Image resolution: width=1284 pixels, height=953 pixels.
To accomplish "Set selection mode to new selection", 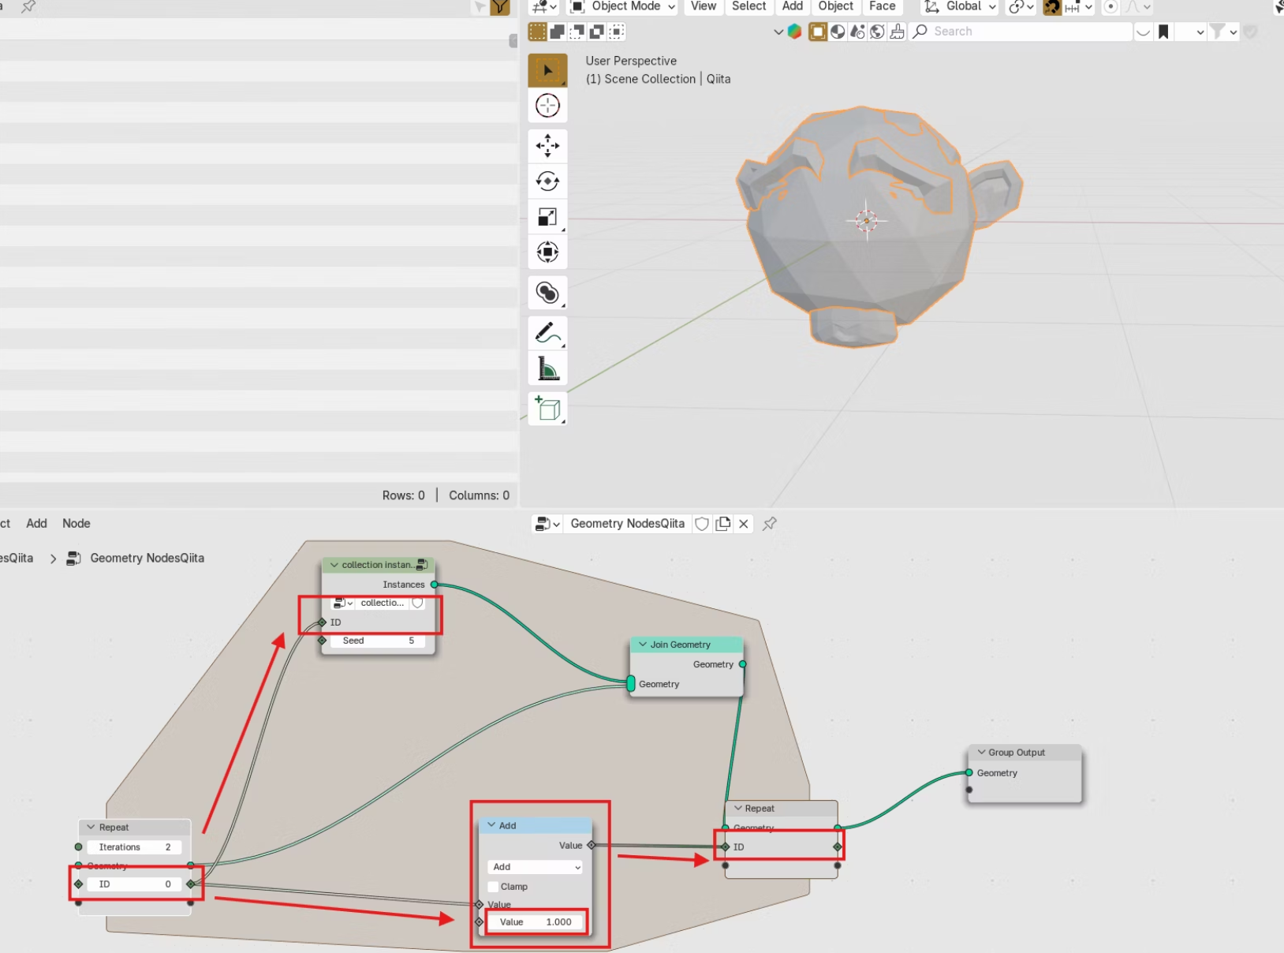I will coord(537,32).
